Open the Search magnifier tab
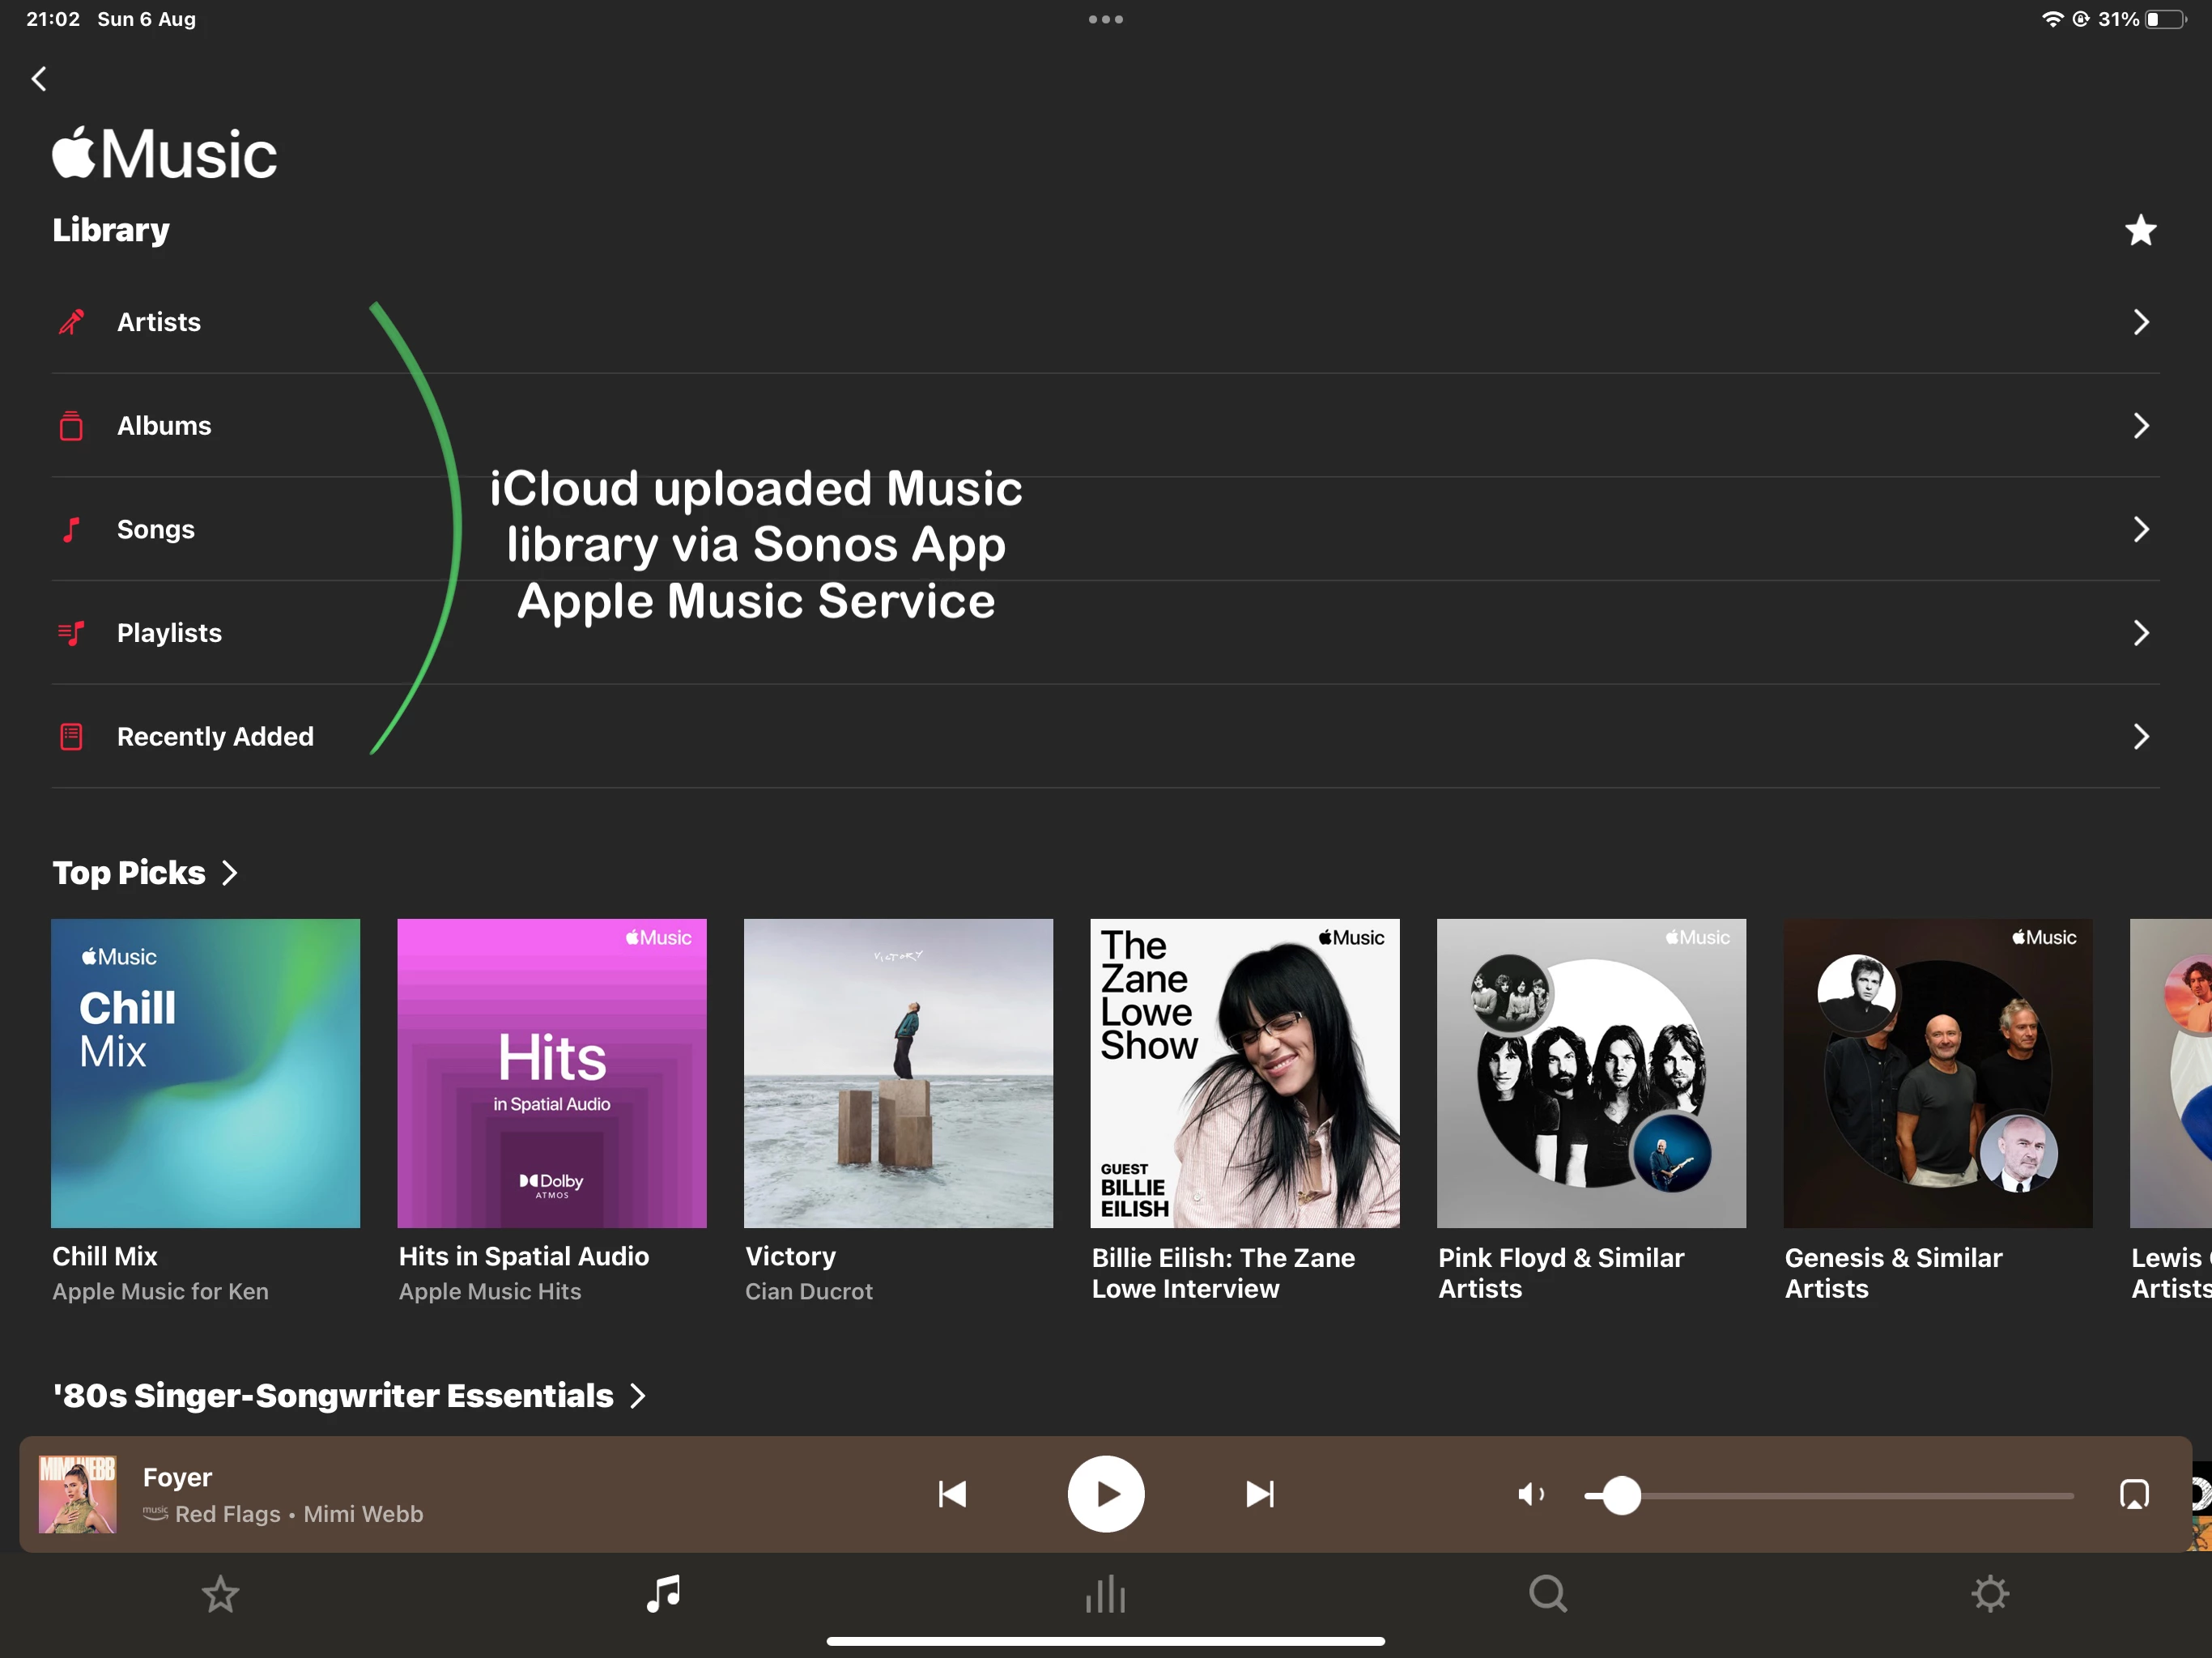 1547,1594
